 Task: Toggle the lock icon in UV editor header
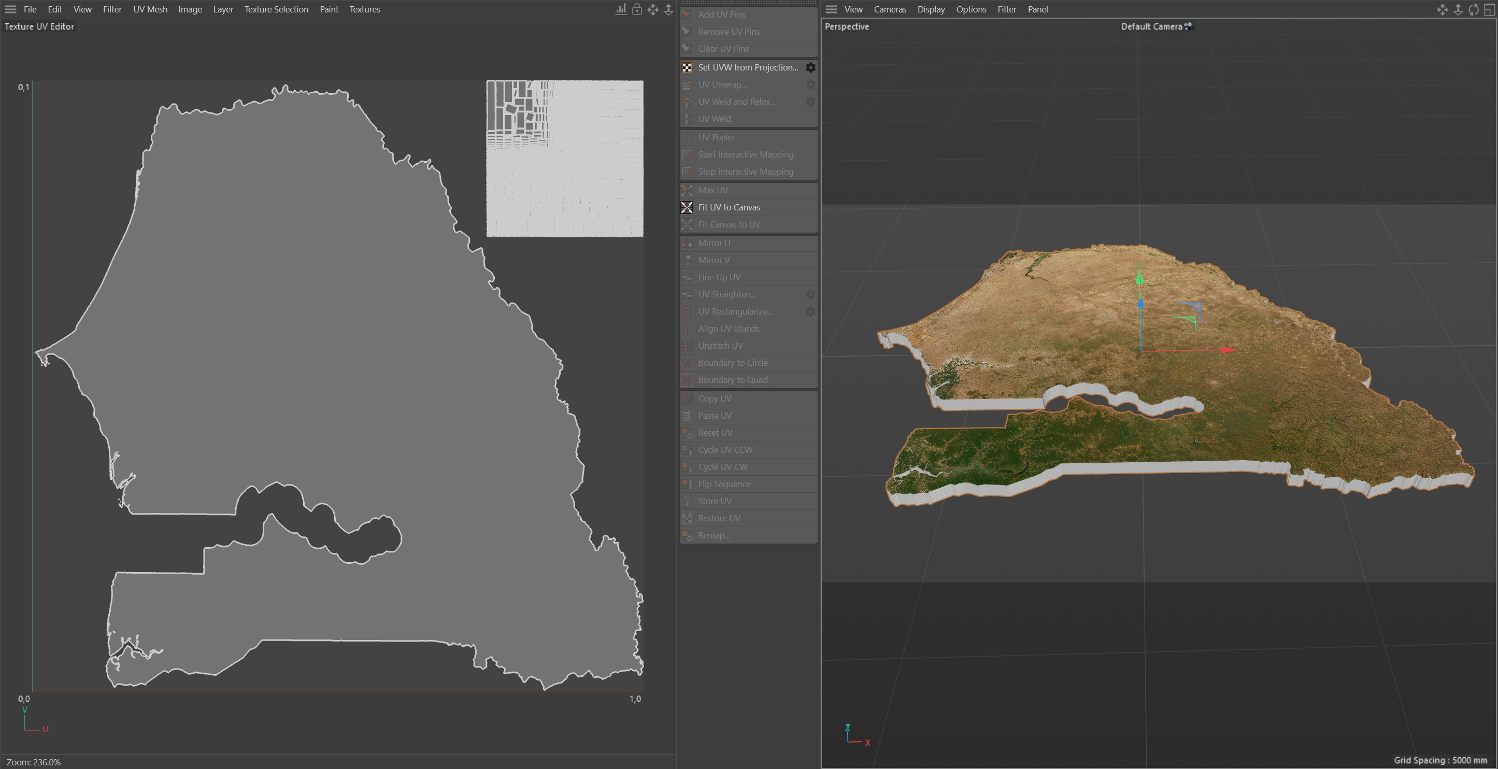pos(637,9)
